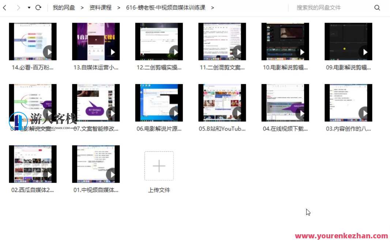Click the page refresh icon
390x242 pixels.
click(x=38, y=7)
